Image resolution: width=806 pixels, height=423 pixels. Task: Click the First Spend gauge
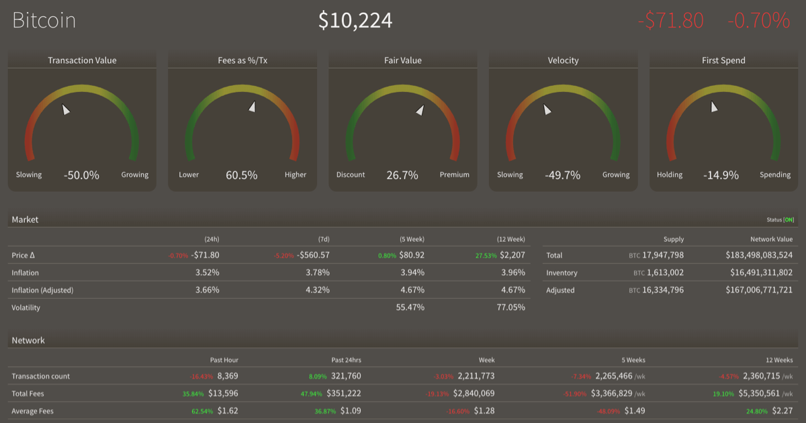723,121
